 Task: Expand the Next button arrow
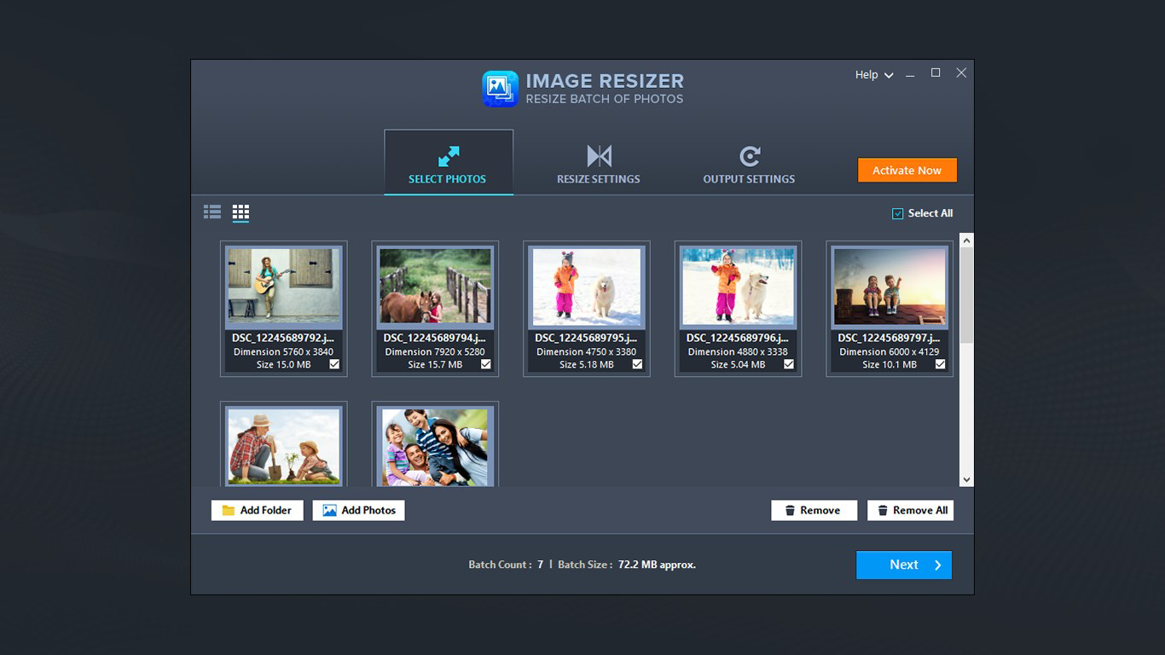coord(937,565)
